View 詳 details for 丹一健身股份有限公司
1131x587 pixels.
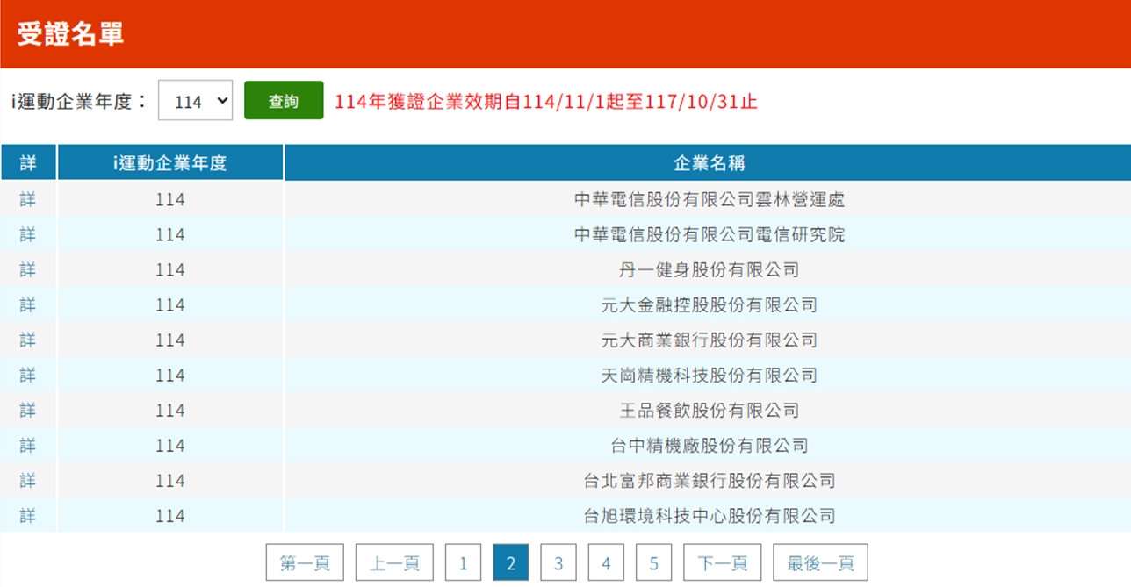[x=28, y=269]
